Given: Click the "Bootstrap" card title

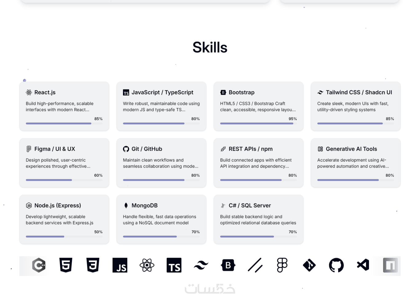Looking at the screenshot, I should 242,93.
